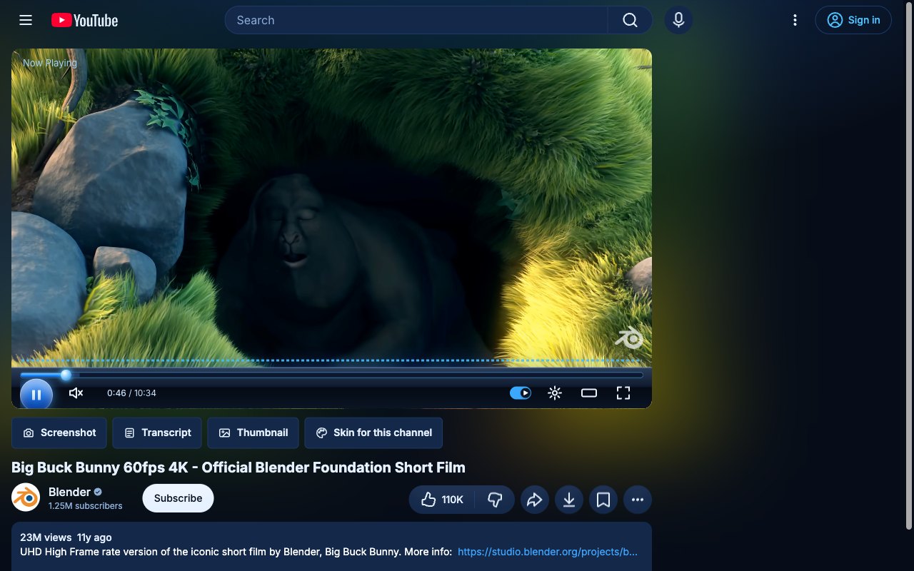
Task: Take a Screenshot of the video
Action: coord(59,433)
